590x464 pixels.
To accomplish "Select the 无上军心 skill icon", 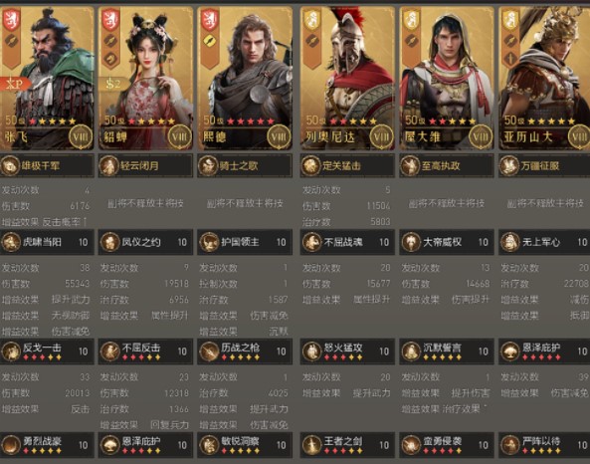I will (509, 242).
